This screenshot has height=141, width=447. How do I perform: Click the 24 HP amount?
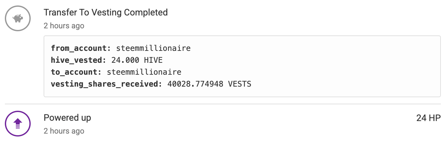tap(428, 118)
